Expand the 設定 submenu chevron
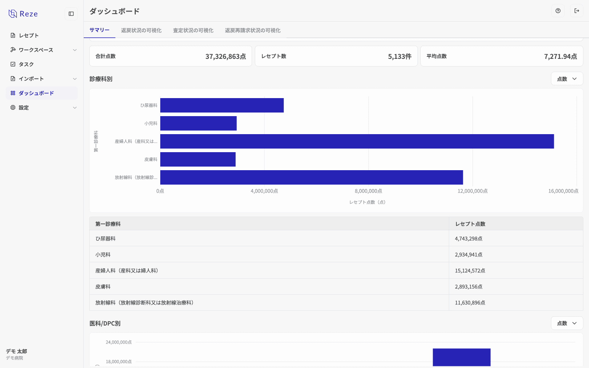The width and height of the screenshot is (589, 368). click(75, 108)
